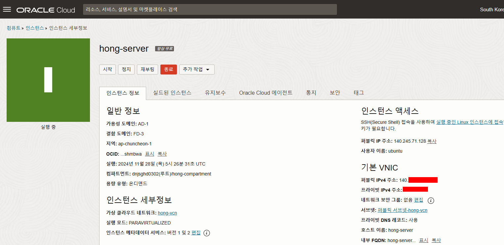Screen dimensions: 504x245
Task: Click the 시작 button
Action: pyautogui.click(x=107, y=70)
